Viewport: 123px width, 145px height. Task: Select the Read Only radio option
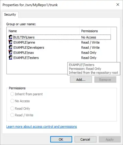click(12, 108)
